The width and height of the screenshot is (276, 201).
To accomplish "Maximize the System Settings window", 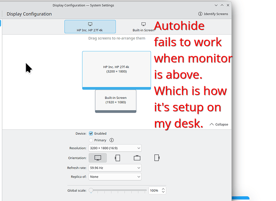I will click(x=222, y=5).
